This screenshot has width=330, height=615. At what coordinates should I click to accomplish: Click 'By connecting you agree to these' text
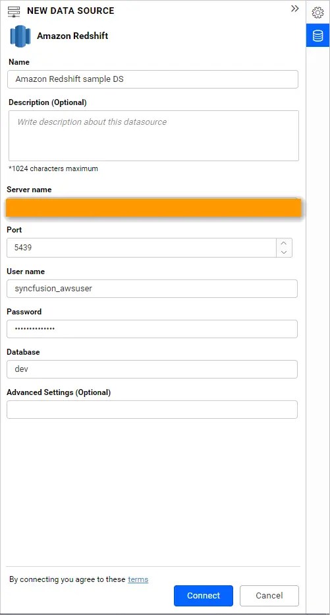(67, 579)
